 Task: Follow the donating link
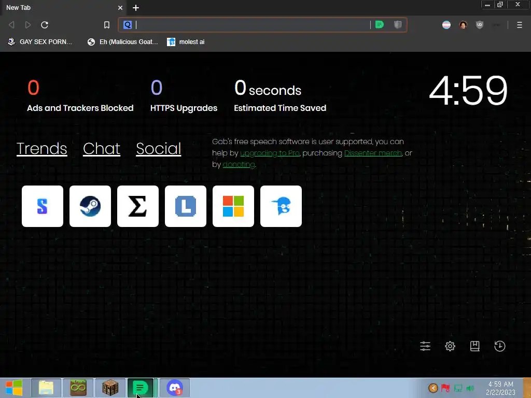coord(239,164)
